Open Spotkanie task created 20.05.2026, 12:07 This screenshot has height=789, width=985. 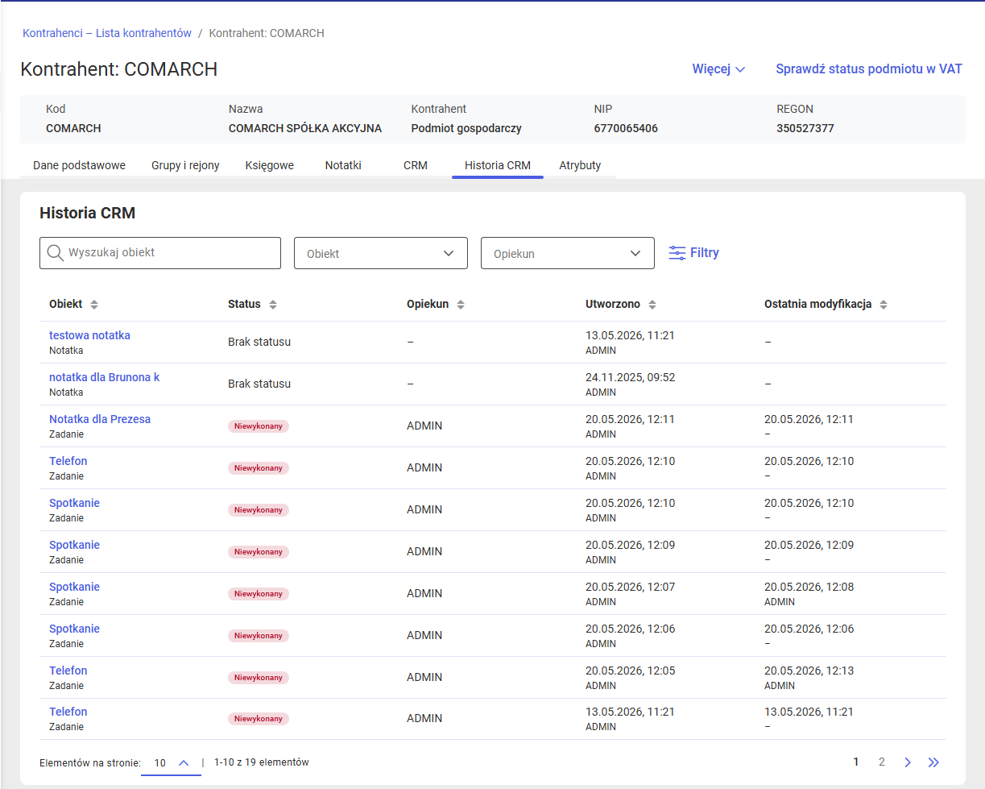(x=74, y=587)
